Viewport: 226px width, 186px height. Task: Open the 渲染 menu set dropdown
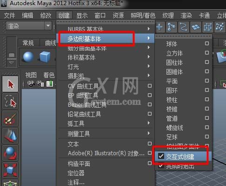(x=29, y=26)
